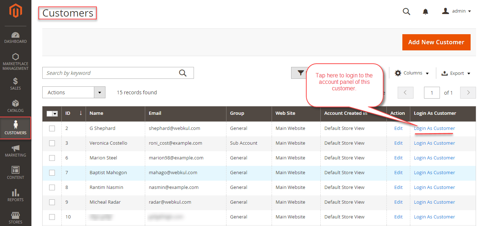
Task: Open the Customers sidebar menu
Action: [16, 128]
